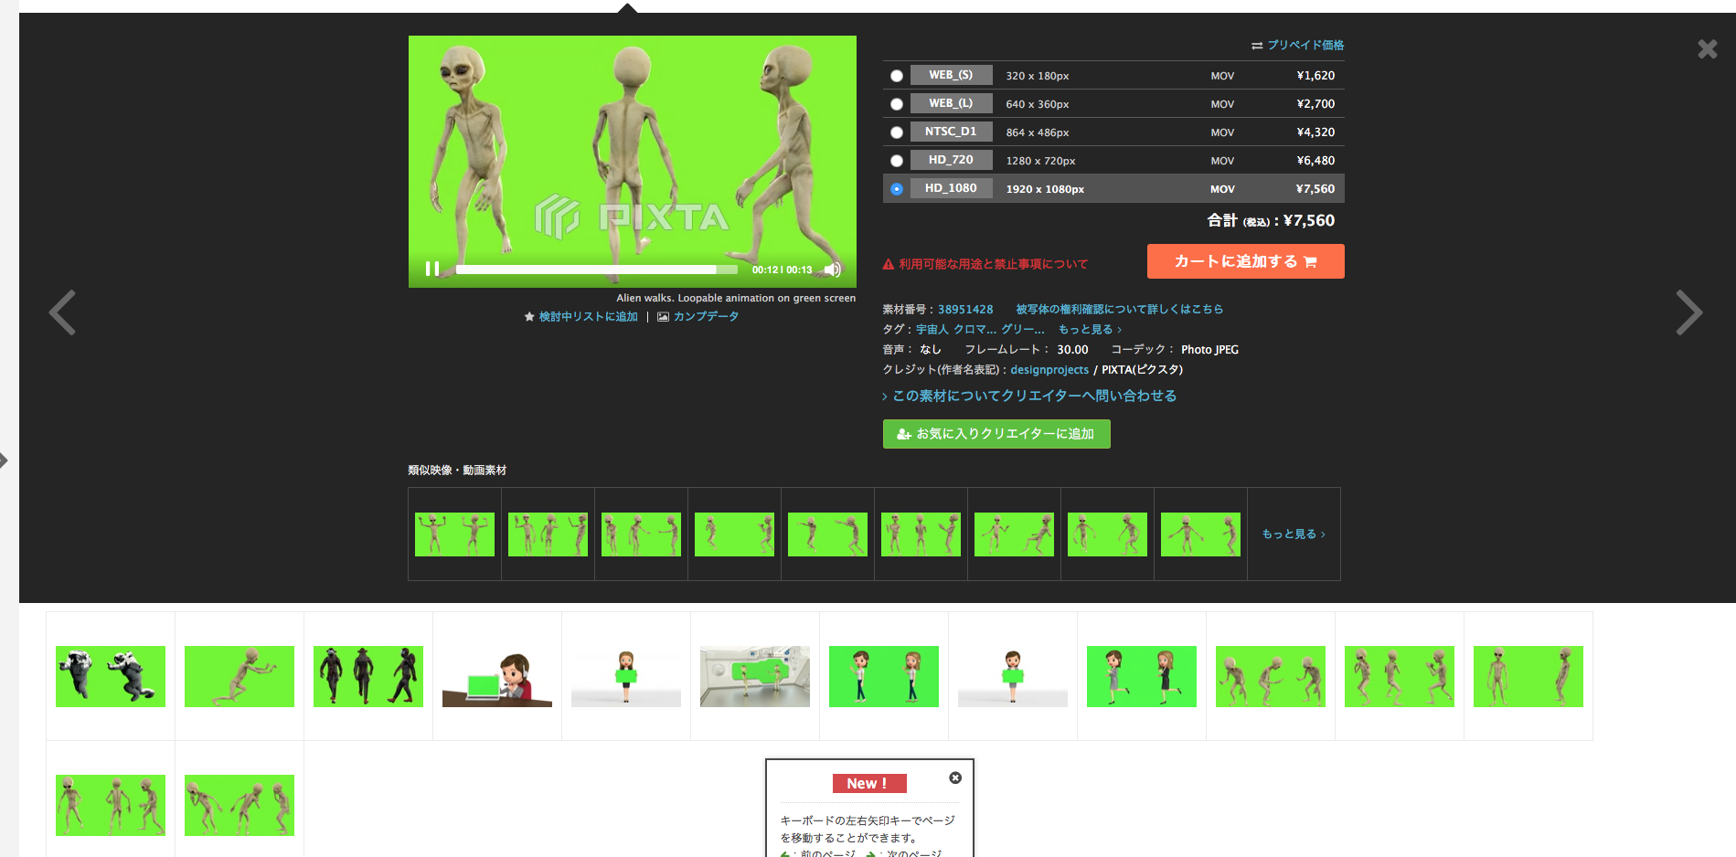Open 被写体の権利確認について詳しくはこちら link
1736x857 pixels.
(1120, 310)
